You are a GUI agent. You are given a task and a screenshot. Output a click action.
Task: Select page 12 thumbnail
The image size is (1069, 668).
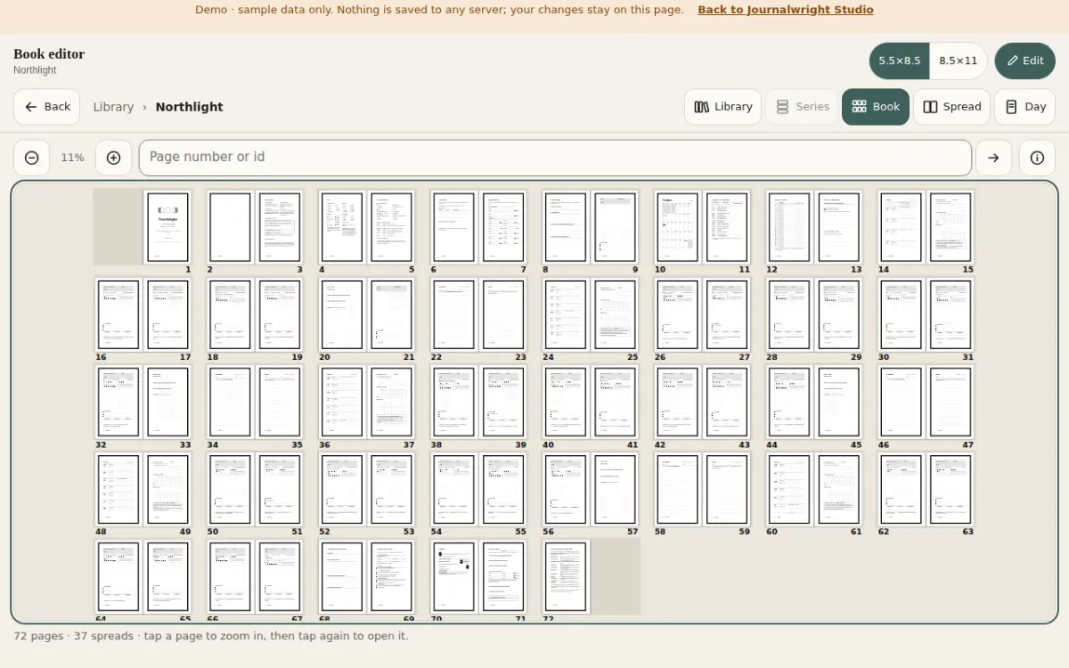[789, 227]
